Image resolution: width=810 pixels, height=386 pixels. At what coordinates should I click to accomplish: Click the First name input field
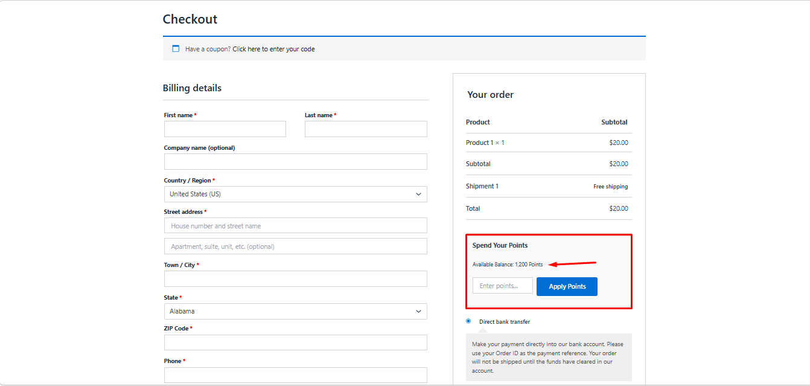[x=225, y=129]
